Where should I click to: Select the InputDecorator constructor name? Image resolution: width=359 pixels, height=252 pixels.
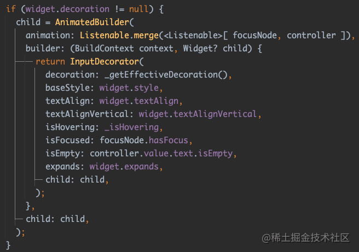pos(105,62)
